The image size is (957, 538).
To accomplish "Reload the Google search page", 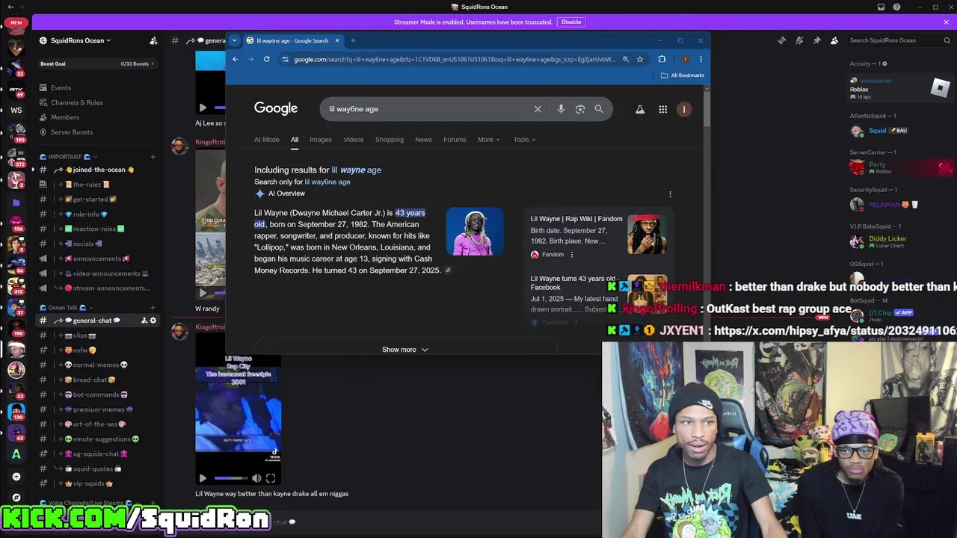I will click(x=266, y=59).
